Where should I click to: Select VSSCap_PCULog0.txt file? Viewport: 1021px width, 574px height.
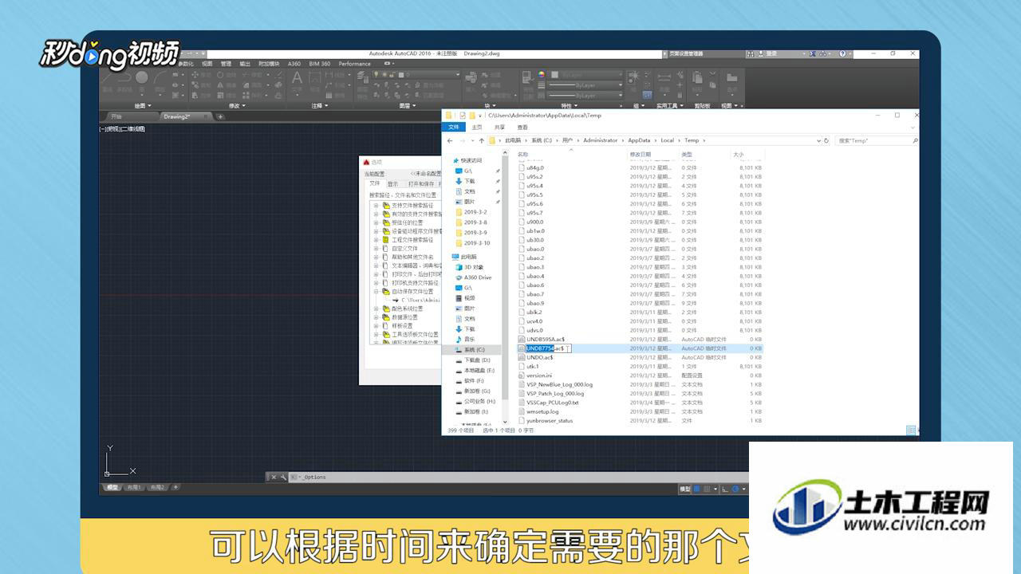(x=553, y=403)
